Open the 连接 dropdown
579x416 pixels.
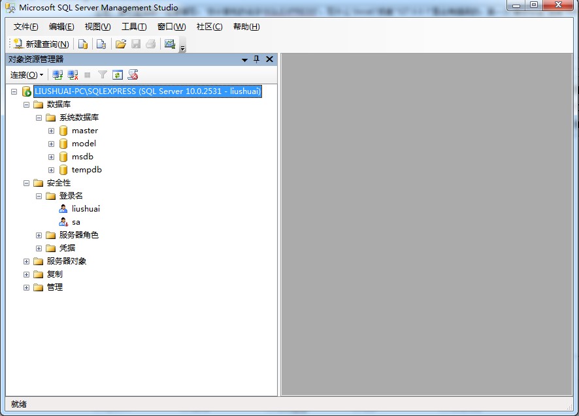(27, 75)
